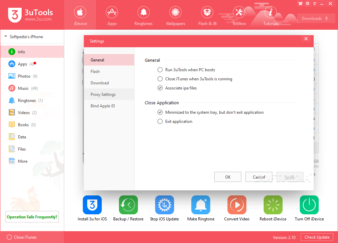Click Operation Fails Frequently? link
This screenshot has height=243, width=338.
coord(32,217)
